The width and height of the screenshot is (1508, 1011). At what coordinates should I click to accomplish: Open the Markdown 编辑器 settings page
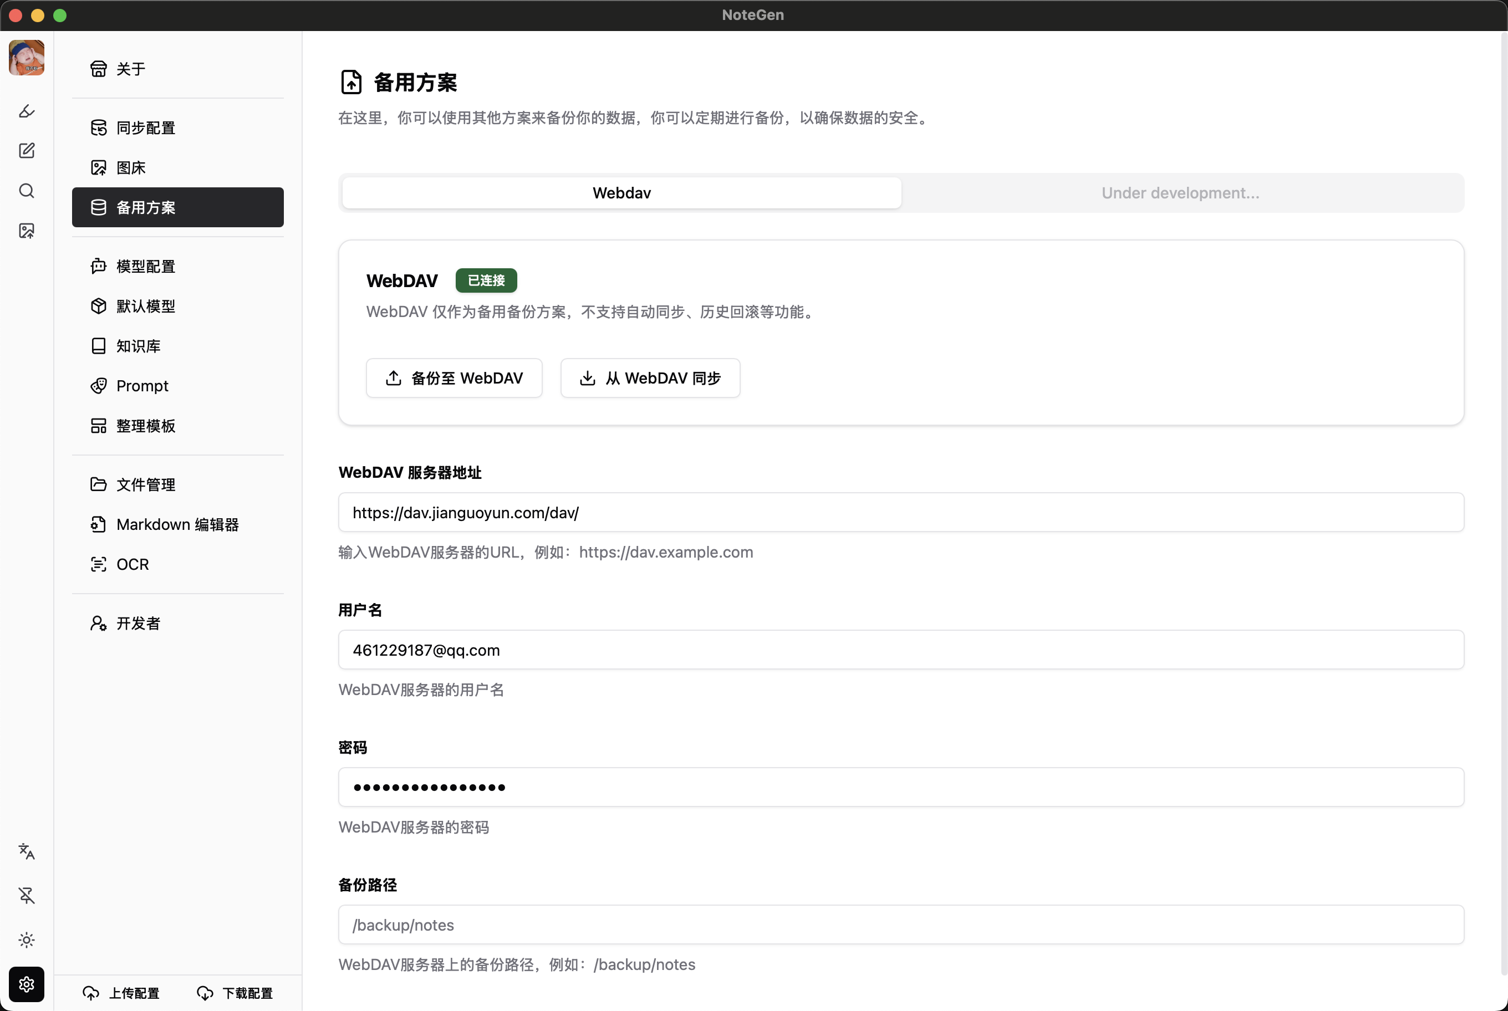click(177, 525)
